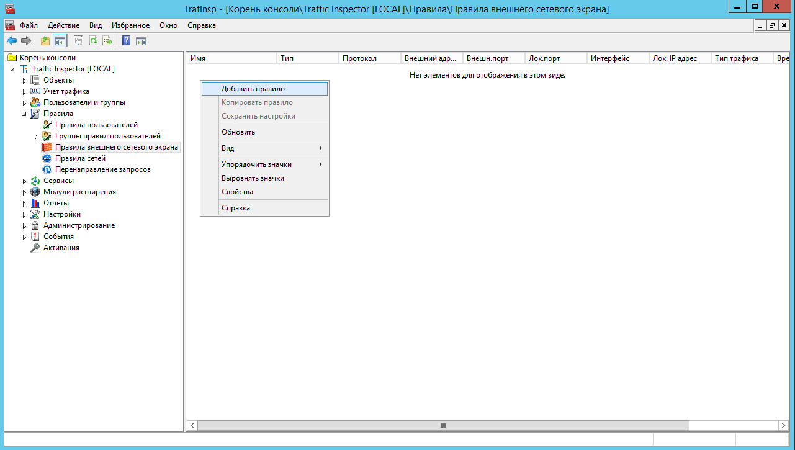The width and height of the screenshot is (795, 450).
Task: Collapse the Traffic Inspector [LOCAL] node
Action: [x=13, y=69]
